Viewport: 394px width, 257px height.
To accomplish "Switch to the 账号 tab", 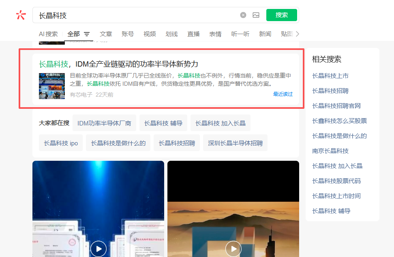I will tap(128, 34).
